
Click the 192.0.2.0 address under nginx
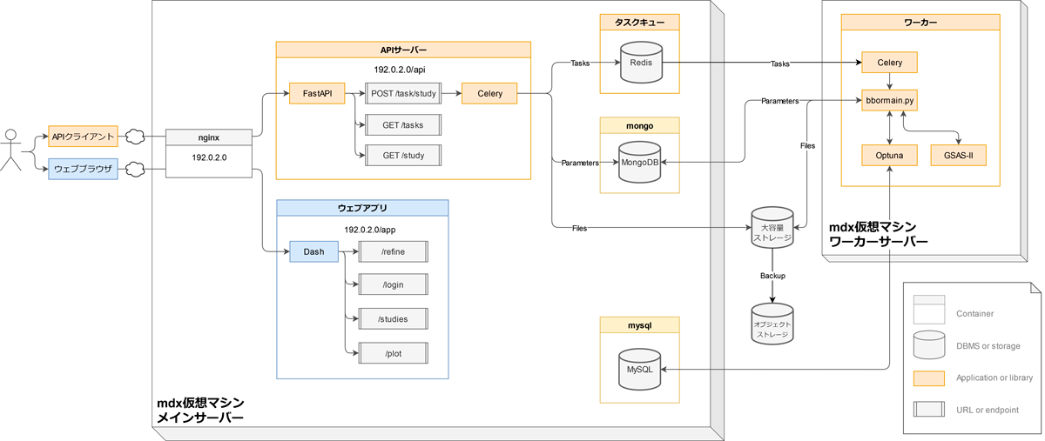tap(208, 158)
